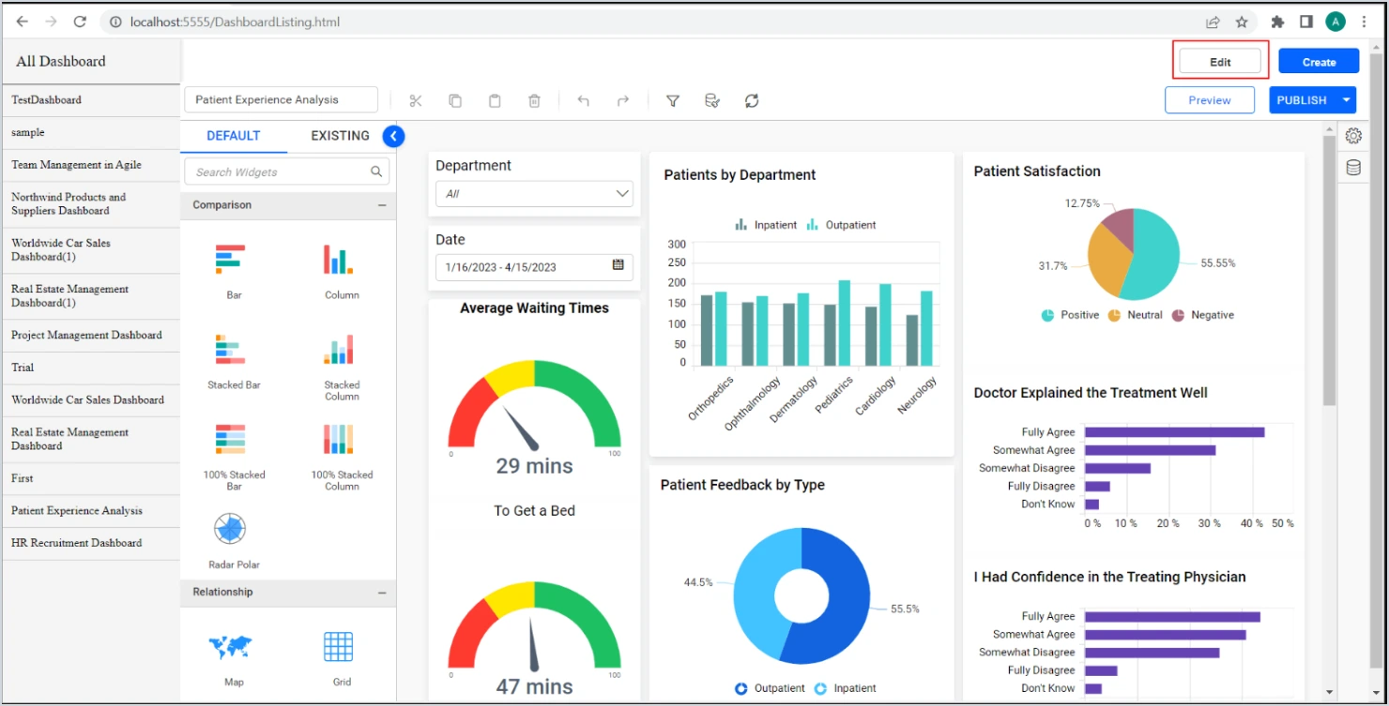Open Team Management in Agile dashboard
Viewport: 1389px width, 706px height.
pyautogui.click(x=91, y=165)
